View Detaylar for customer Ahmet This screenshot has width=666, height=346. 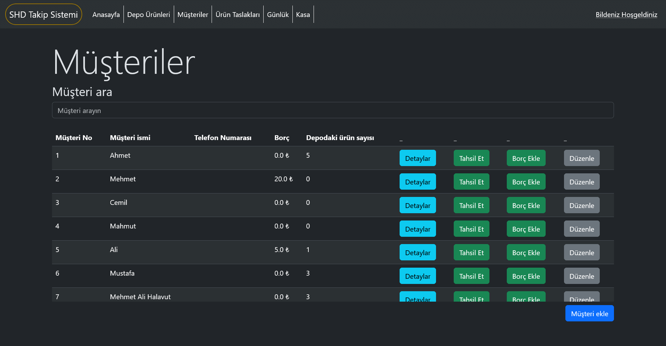(417, 158)
